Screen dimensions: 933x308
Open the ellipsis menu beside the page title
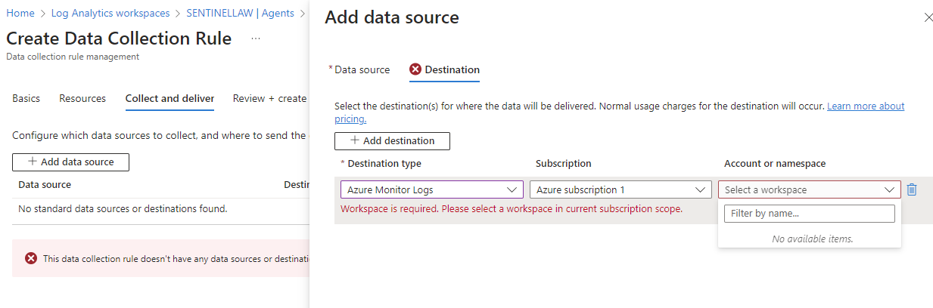coord(256,38)
